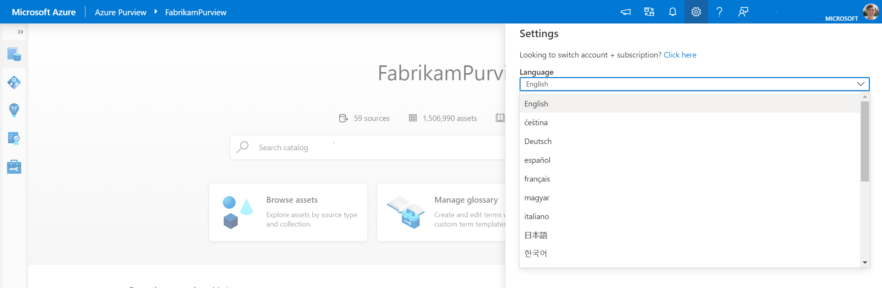Screen dimensions: 882x288
Task: Select italiano in the language list
Action: click(690, 216)
